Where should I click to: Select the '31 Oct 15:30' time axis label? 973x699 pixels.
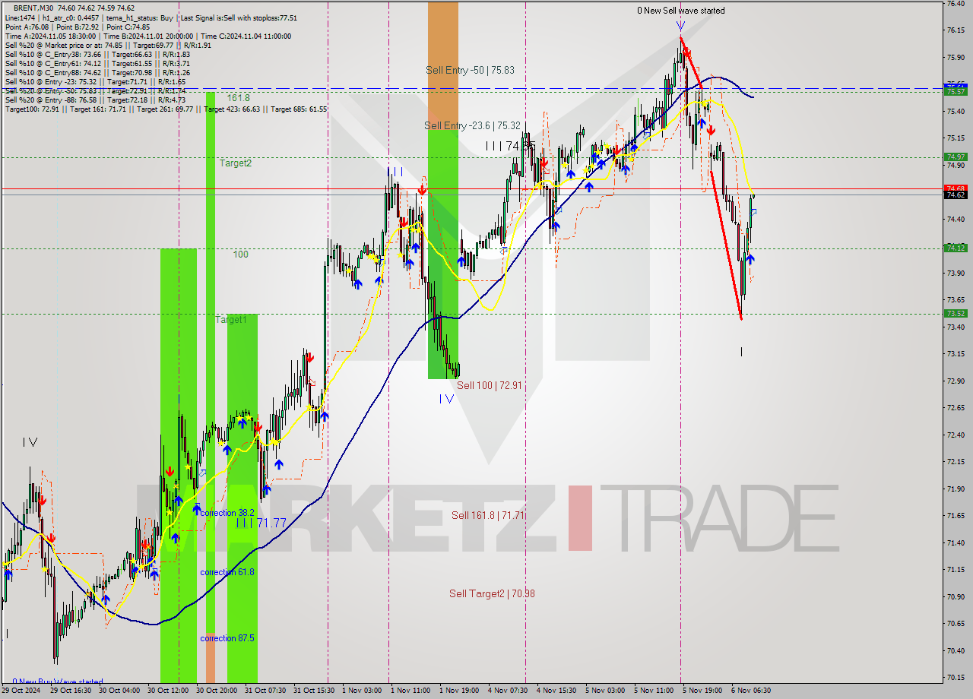coord(313,691)
